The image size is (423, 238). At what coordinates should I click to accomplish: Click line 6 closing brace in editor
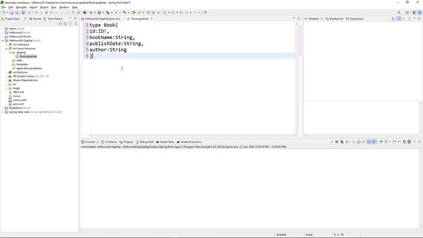click(x=91, y=56)
